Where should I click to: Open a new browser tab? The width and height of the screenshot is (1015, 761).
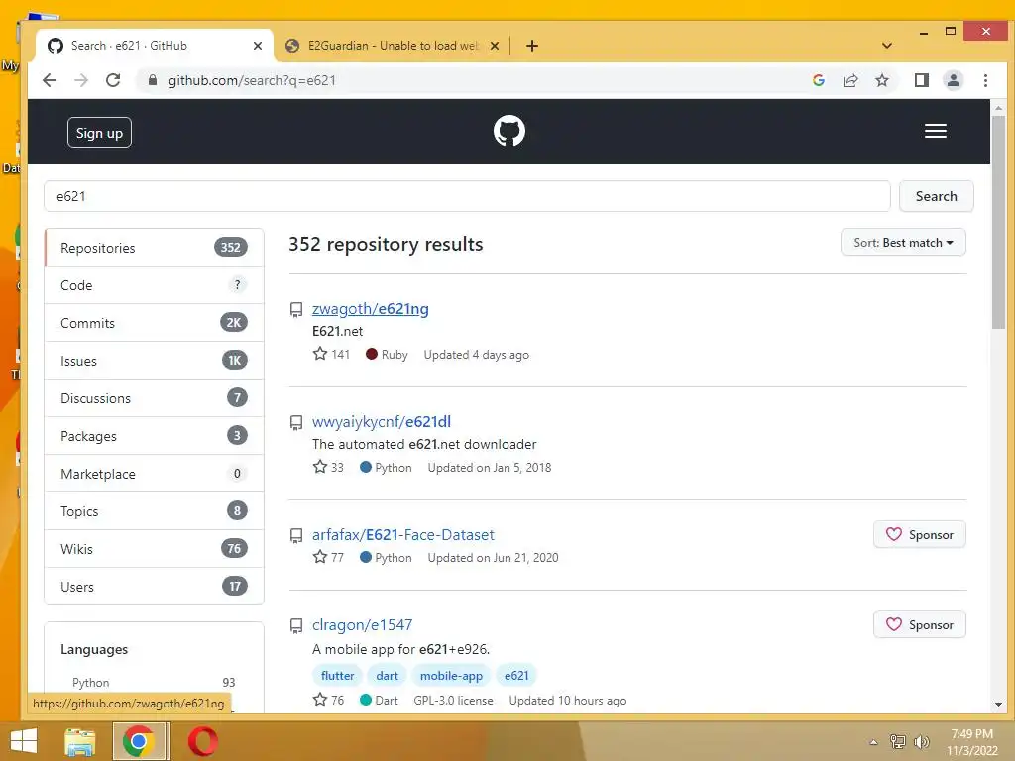(532, 46)
